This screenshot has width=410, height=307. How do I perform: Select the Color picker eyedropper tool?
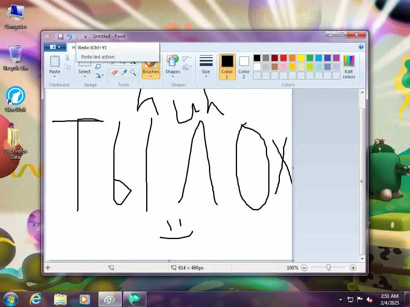[124, 73]
